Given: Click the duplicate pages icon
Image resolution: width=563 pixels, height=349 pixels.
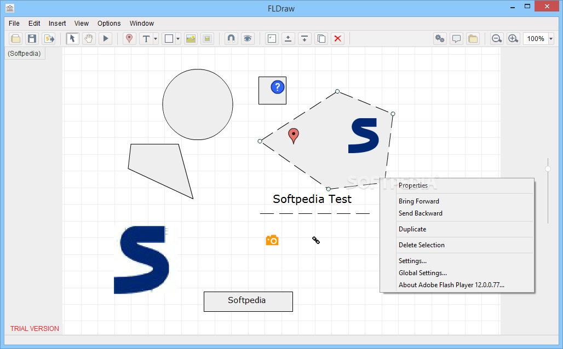Looking at the screenshot, I should coord(321,38).
